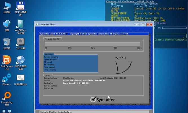Click the Time remaining row
The image size is (188, 113).
click(x=50, y=70)
